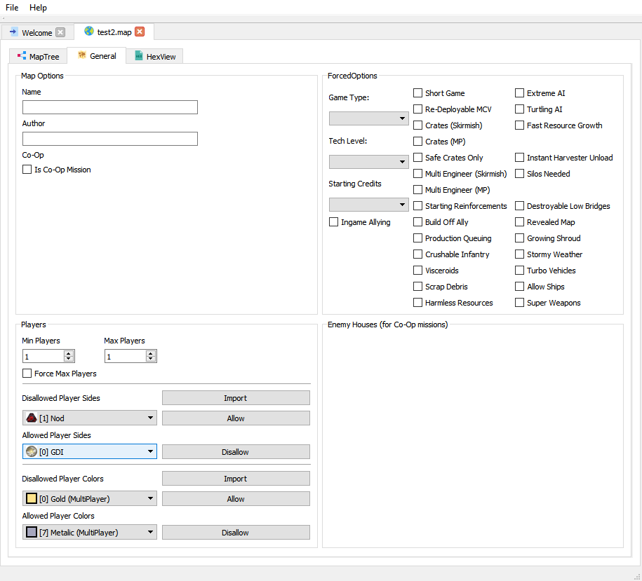Screen dimensions: 642x581
Task: Expand the Tech Level dropdown
Action: point(369,162)
